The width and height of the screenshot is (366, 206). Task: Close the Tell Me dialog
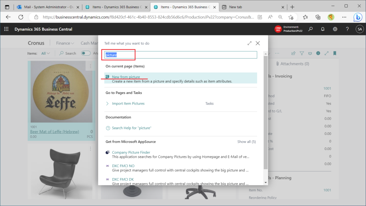(x=258, y=43)
